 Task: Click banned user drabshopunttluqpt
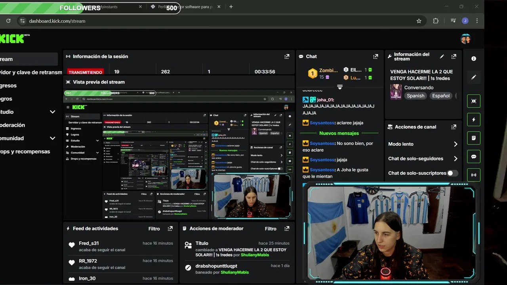[216, 266]
